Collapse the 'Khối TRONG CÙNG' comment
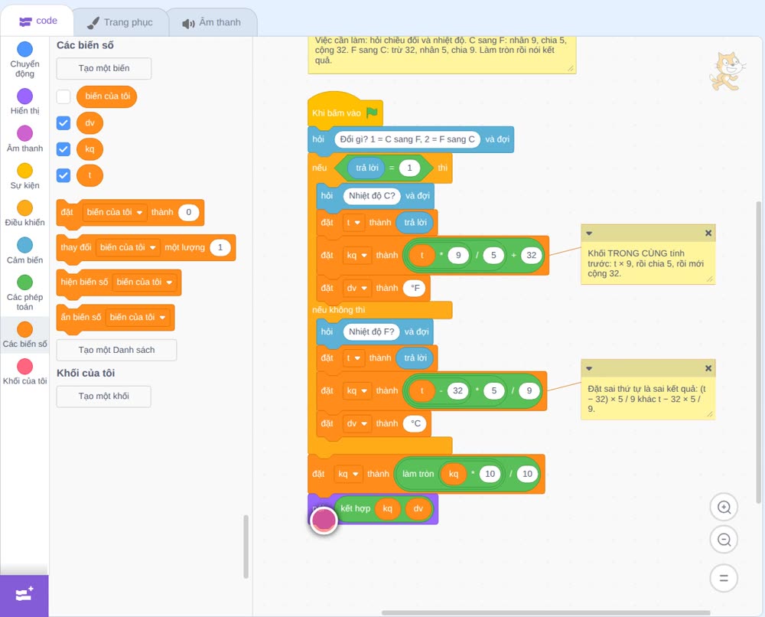765x617 pixels. [589, 233]
